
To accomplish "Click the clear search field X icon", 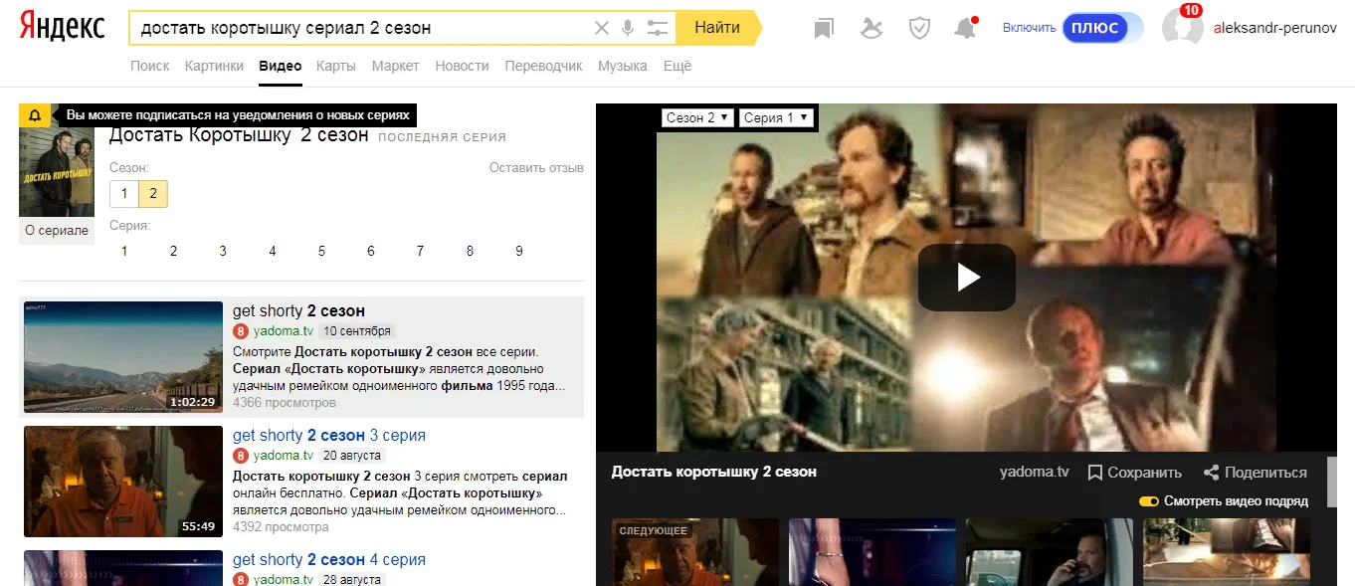I will coord(601,28).
